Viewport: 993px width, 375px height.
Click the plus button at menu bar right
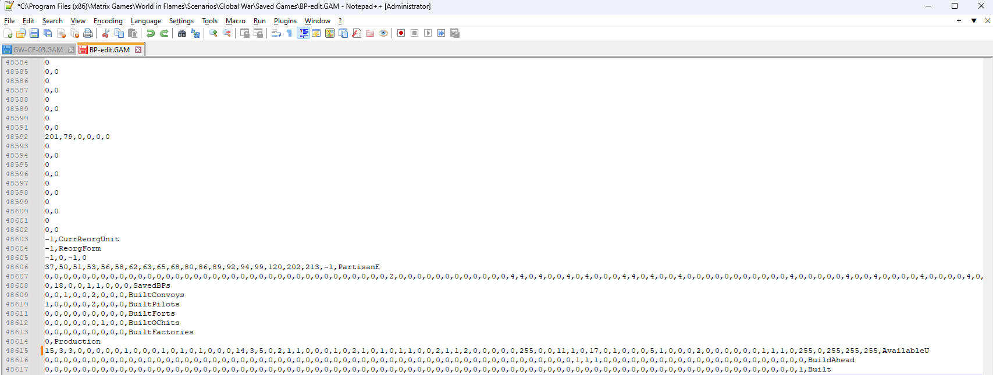(959, 21)
